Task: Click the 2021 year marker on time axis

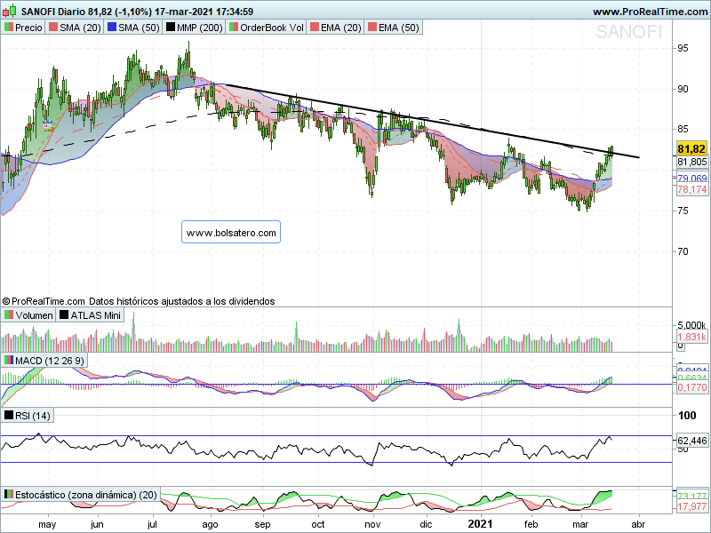Action: tap(480, 524)
